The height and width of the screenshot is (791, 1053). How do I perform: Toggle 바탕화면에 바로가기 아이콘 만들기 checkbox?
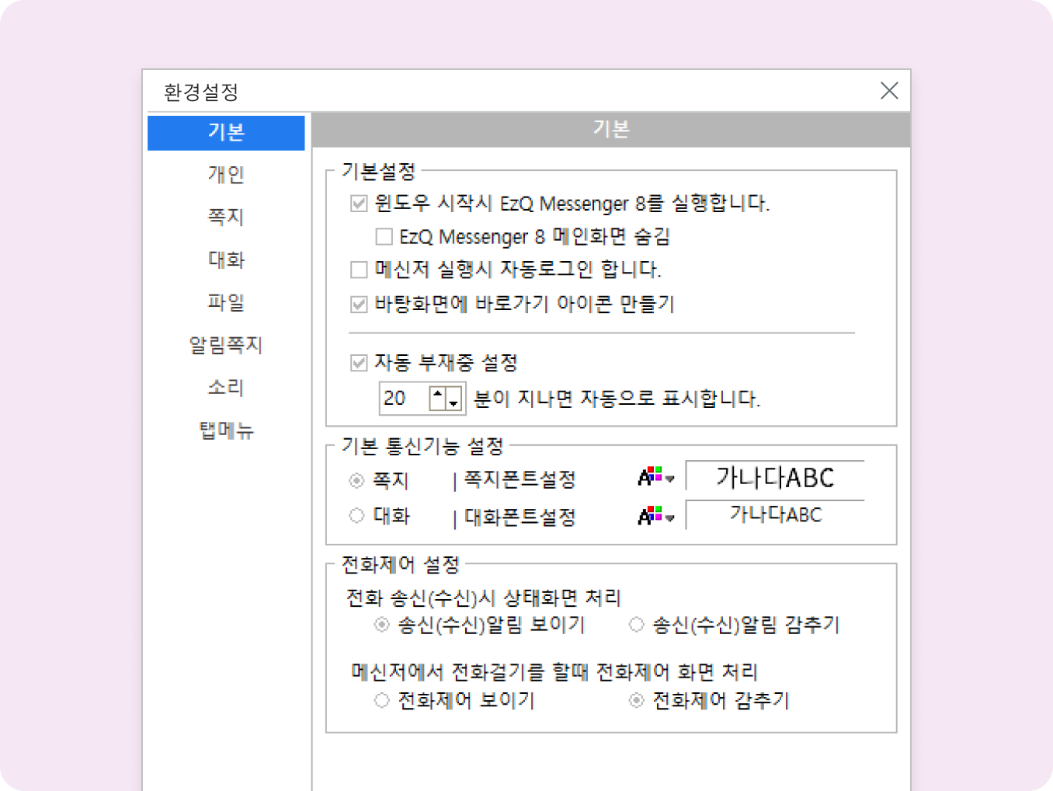click(x=359, y=304)
